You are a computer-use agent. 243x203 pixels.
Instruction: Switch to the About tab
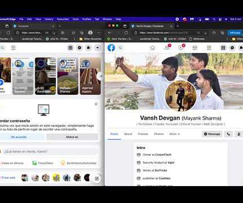[128, 134]
